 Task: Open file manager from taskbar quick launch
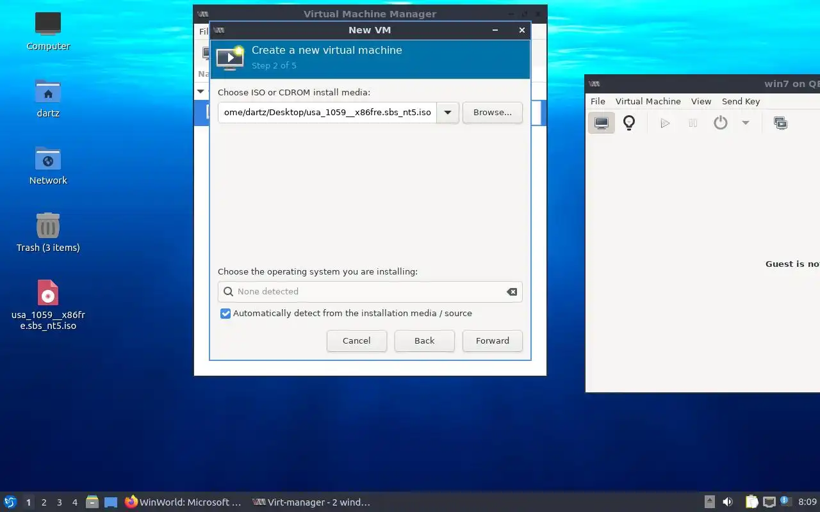[92, 502]
